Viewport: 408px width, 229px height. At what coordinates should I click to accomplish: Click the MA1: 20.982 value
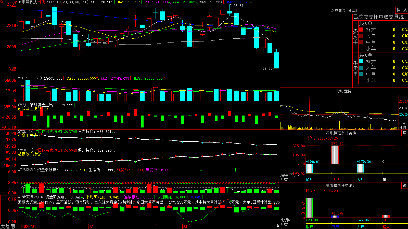point(103,2)
